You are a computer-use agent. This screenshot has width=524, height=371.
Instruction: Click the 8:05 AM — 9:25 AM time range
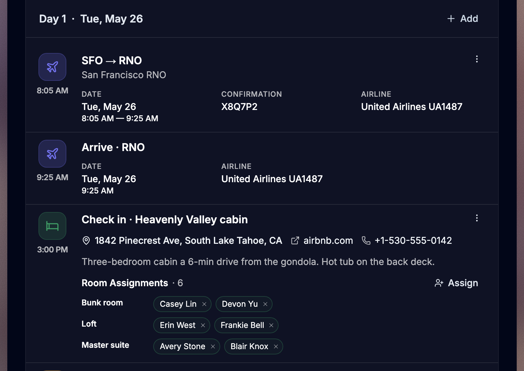point(120,119)
